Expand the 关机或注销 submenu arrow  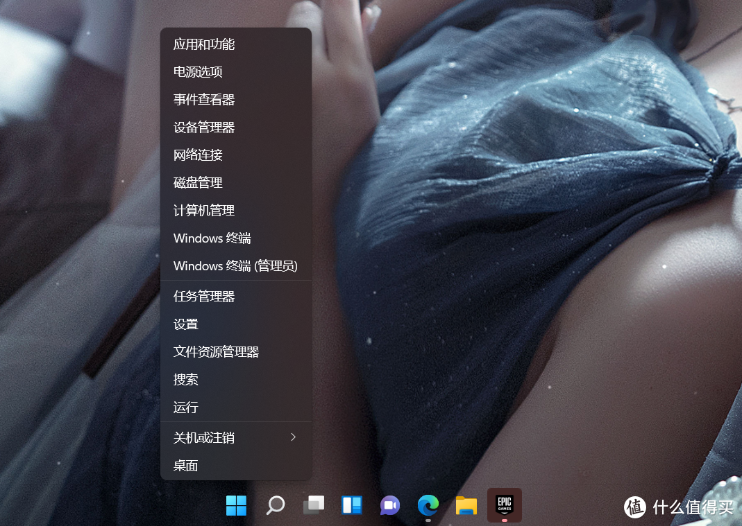(293, 437)
